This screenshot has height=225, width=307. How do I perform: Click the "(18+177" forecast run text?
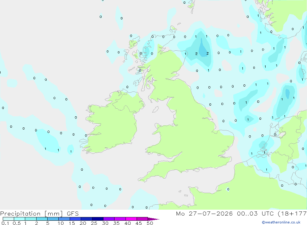292,213
